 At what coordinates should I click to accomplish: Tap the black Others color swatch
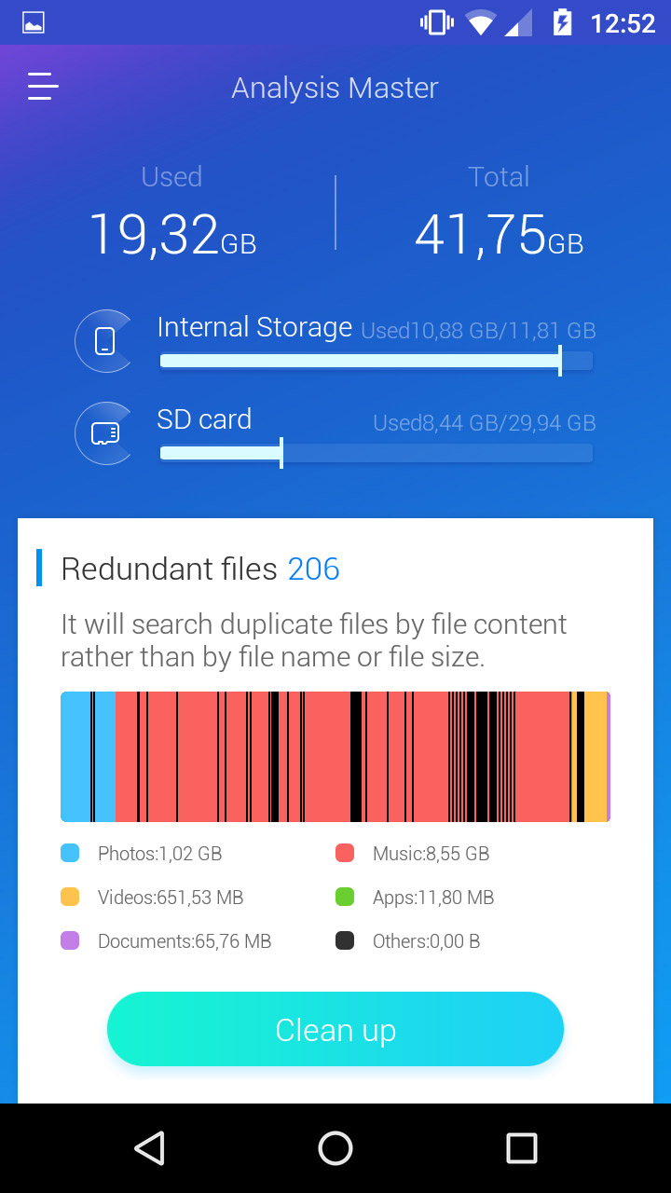tap(345, 940)
